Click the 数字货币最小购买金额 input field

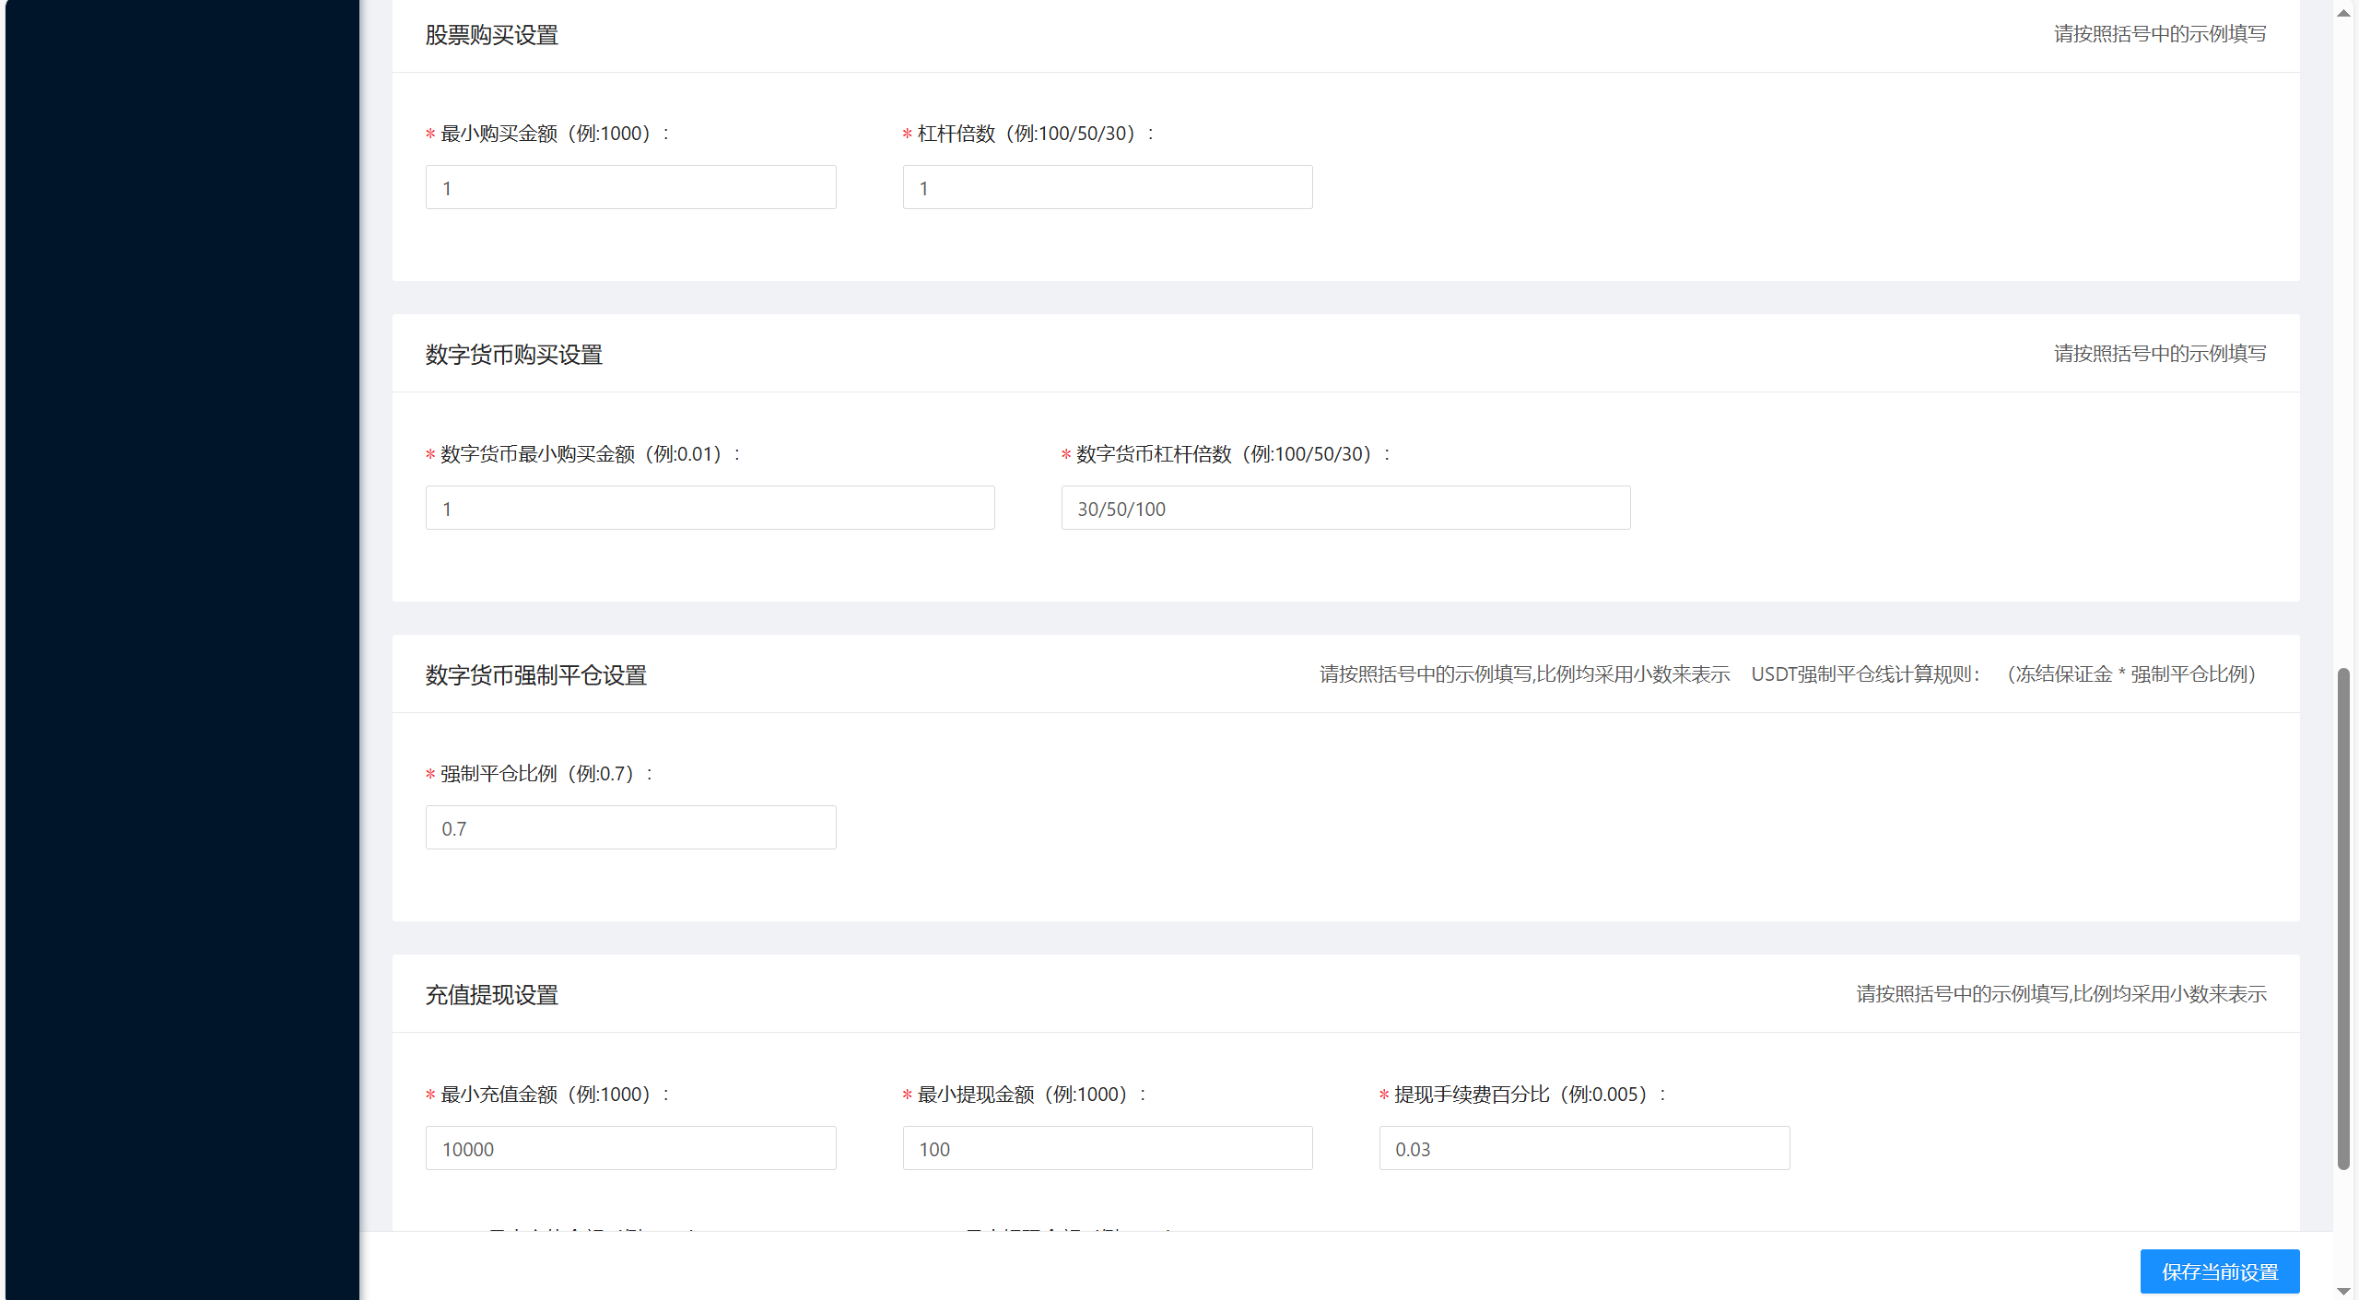coord(709,507)
